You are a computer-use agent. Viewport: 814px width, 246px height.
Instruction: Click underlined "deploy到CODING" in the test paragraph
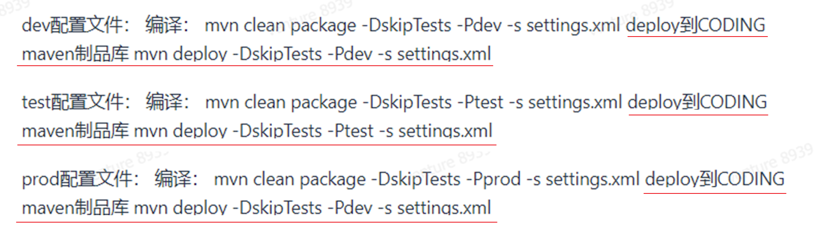click(697, 102)
